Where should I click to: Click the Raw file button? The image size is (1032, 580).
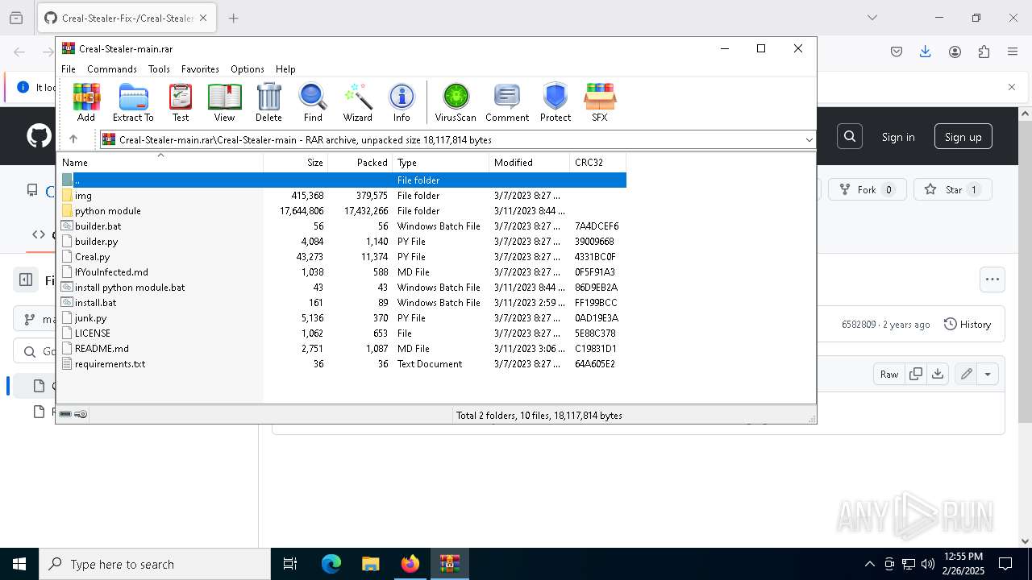pos(889,374)
